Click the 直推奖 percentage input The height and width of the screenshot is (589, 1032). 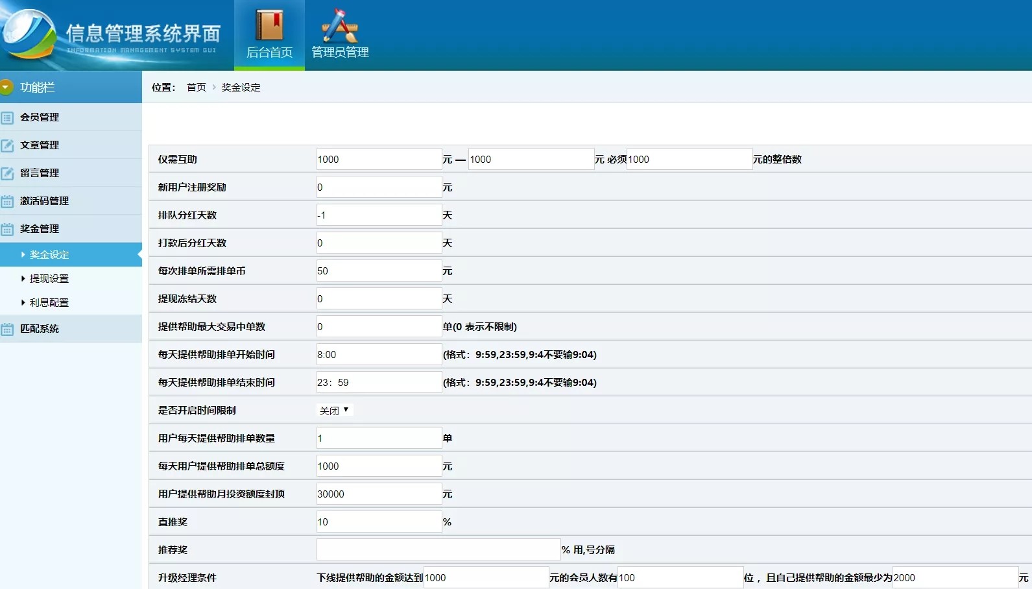coord(379,522)
